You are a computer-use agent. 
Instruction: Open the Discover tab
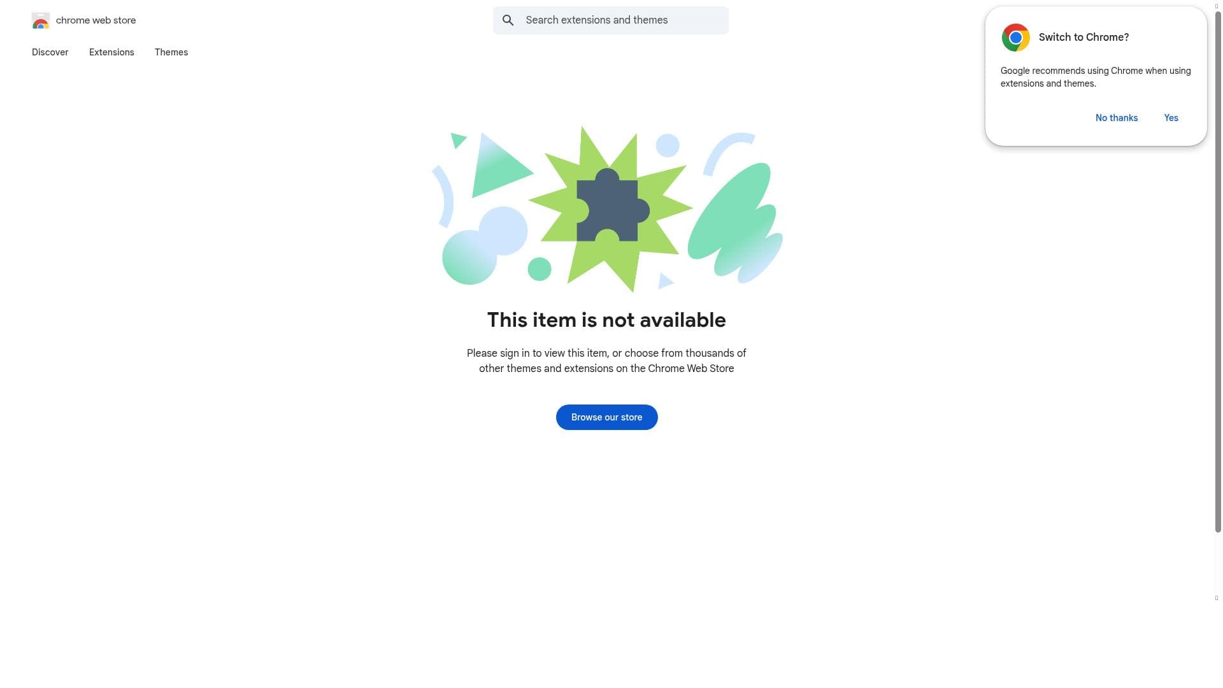point(50,52)
